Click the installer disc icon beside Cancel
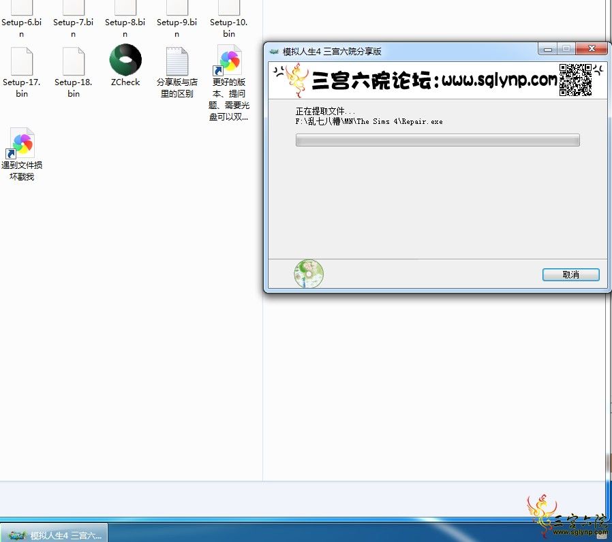 309,274
